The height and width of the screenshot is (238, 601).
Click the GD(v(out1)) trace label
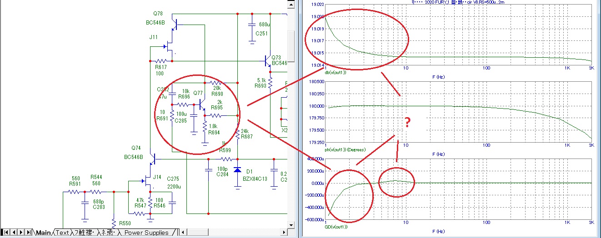tap(336, 226)
